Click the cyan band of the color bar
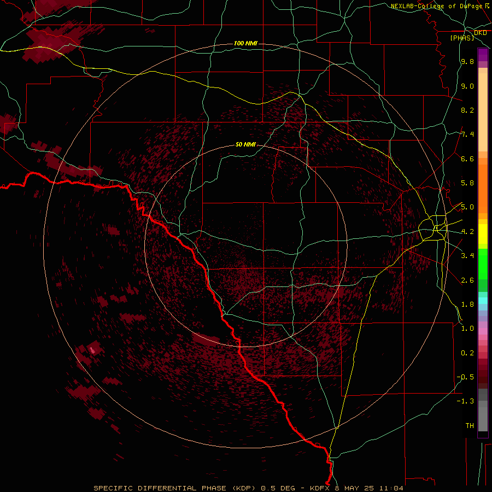492x492 pixels. pos(483,301)
